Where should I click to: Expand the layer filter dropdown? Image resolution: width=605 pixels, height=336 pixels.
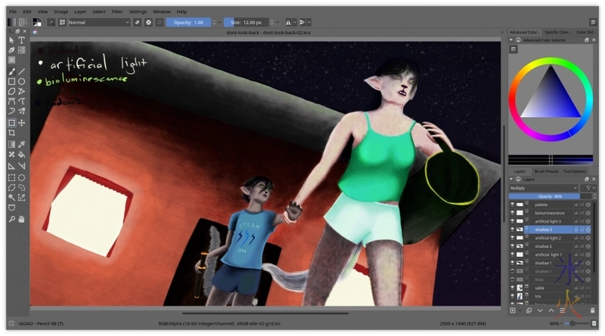coord(588,187)
